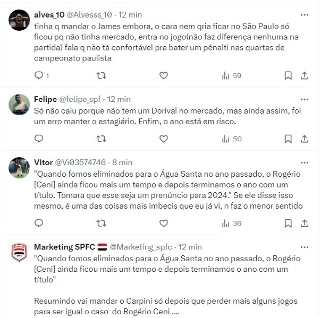
Task: Open Marketing SPFC profile name
Action: [x=64, y=247]
